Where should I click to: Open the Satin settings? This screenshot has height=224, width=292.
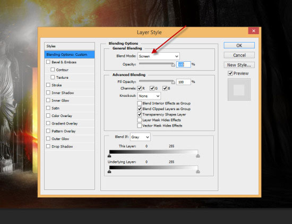56,108
